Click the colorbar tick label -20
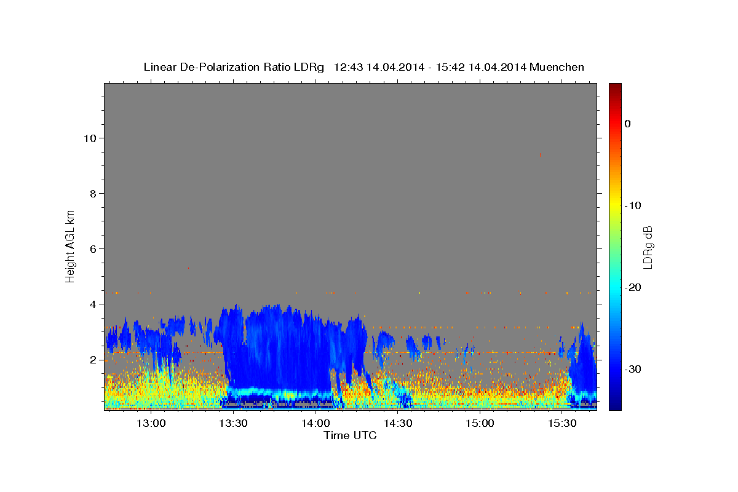Image resolution: width=738 pixels, height=492 pixels. [633, 287]
